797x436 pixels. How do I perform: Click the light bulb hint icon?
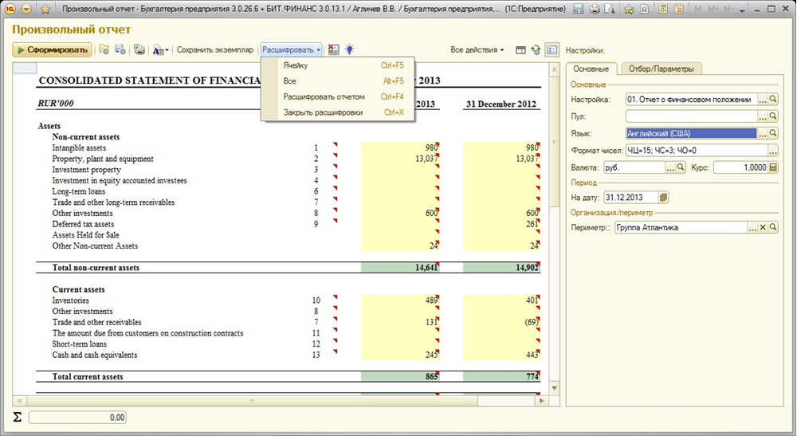[x=349, y=49]
